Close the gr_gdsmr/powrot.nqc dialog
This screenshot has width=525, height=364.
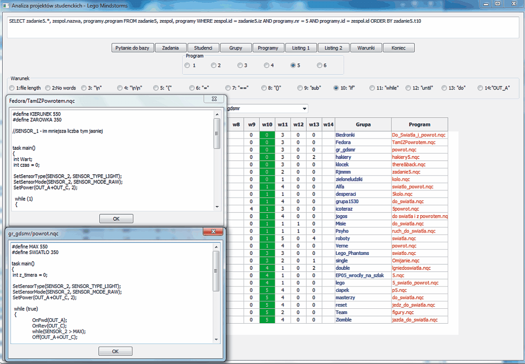(x=213, y=232)
